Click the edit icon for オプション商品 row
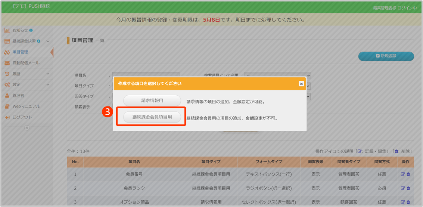Image resolution: width=423 pixels, height=207 pixels. (403, 202)
